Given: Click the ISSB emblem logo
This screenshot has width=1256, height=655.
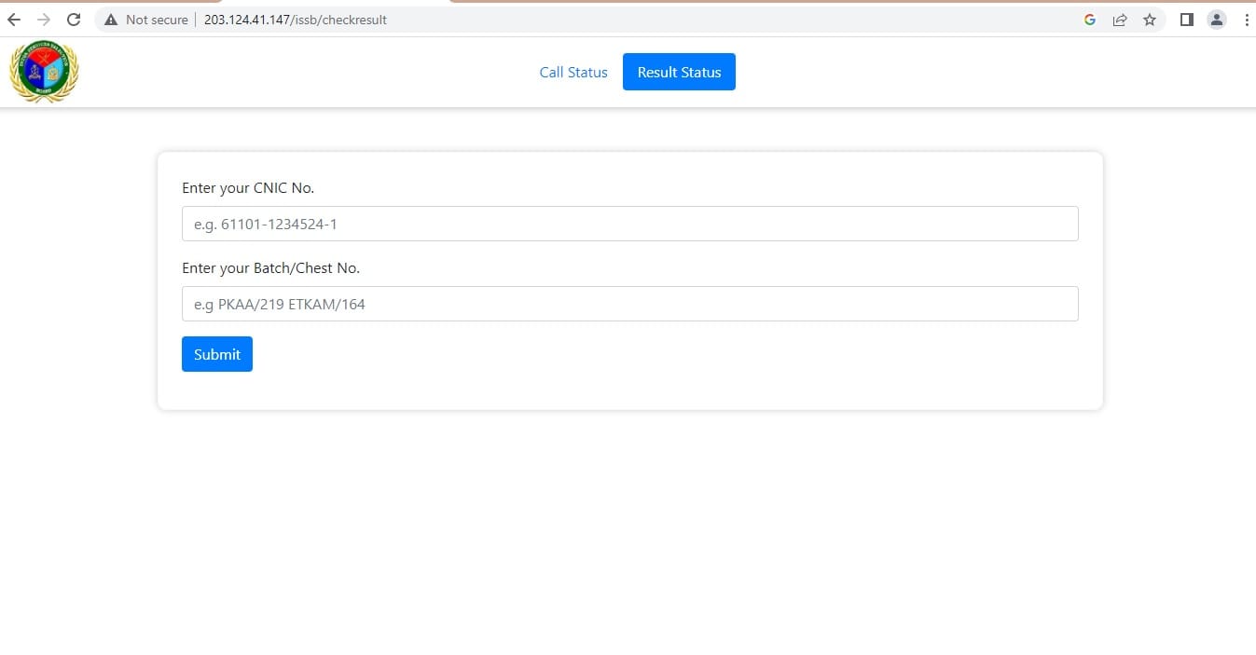Looking at the screenshot, I should point(44,73).
